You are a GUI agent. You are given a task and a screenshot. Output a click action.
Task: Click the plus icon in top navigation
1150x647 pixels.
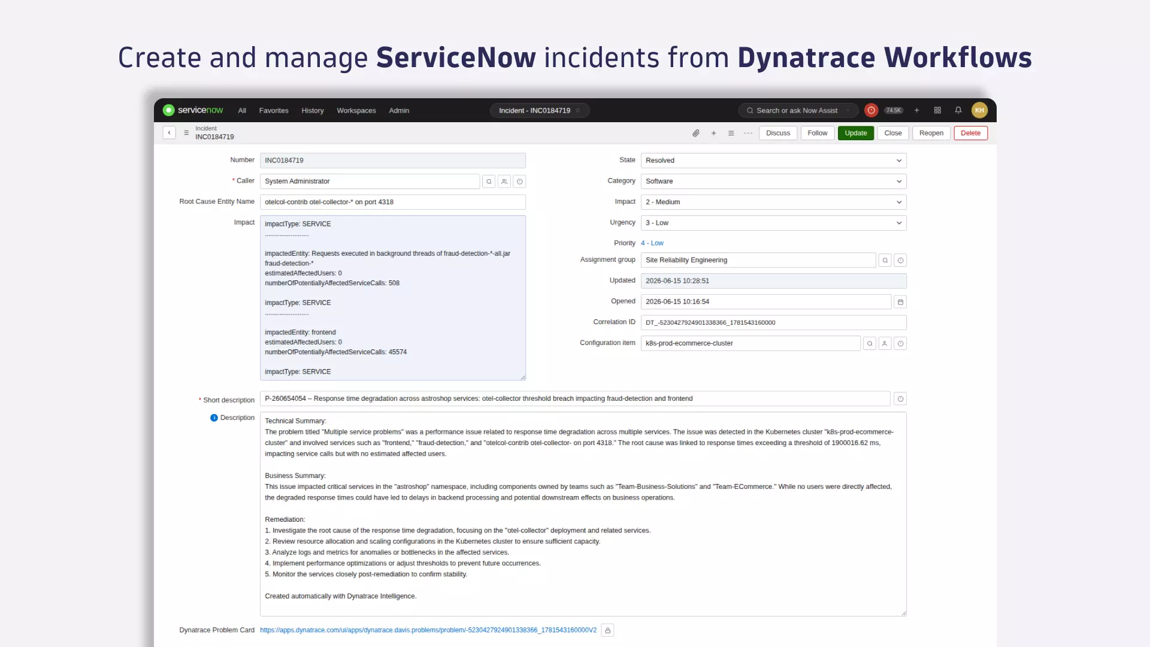coord(916,110)
